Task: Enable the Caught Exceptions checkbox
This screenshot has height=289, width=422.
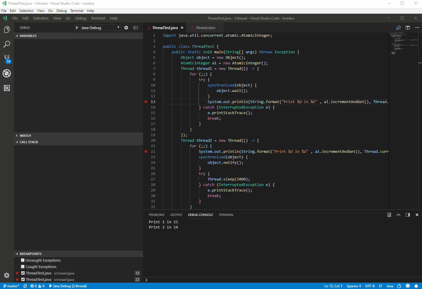Action: tap(22, 266)
